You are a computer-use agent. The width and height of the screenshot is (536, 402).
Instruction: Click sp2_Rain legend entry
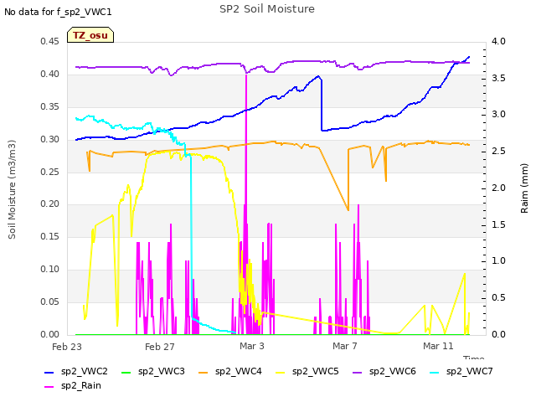(x=73, y=385)
